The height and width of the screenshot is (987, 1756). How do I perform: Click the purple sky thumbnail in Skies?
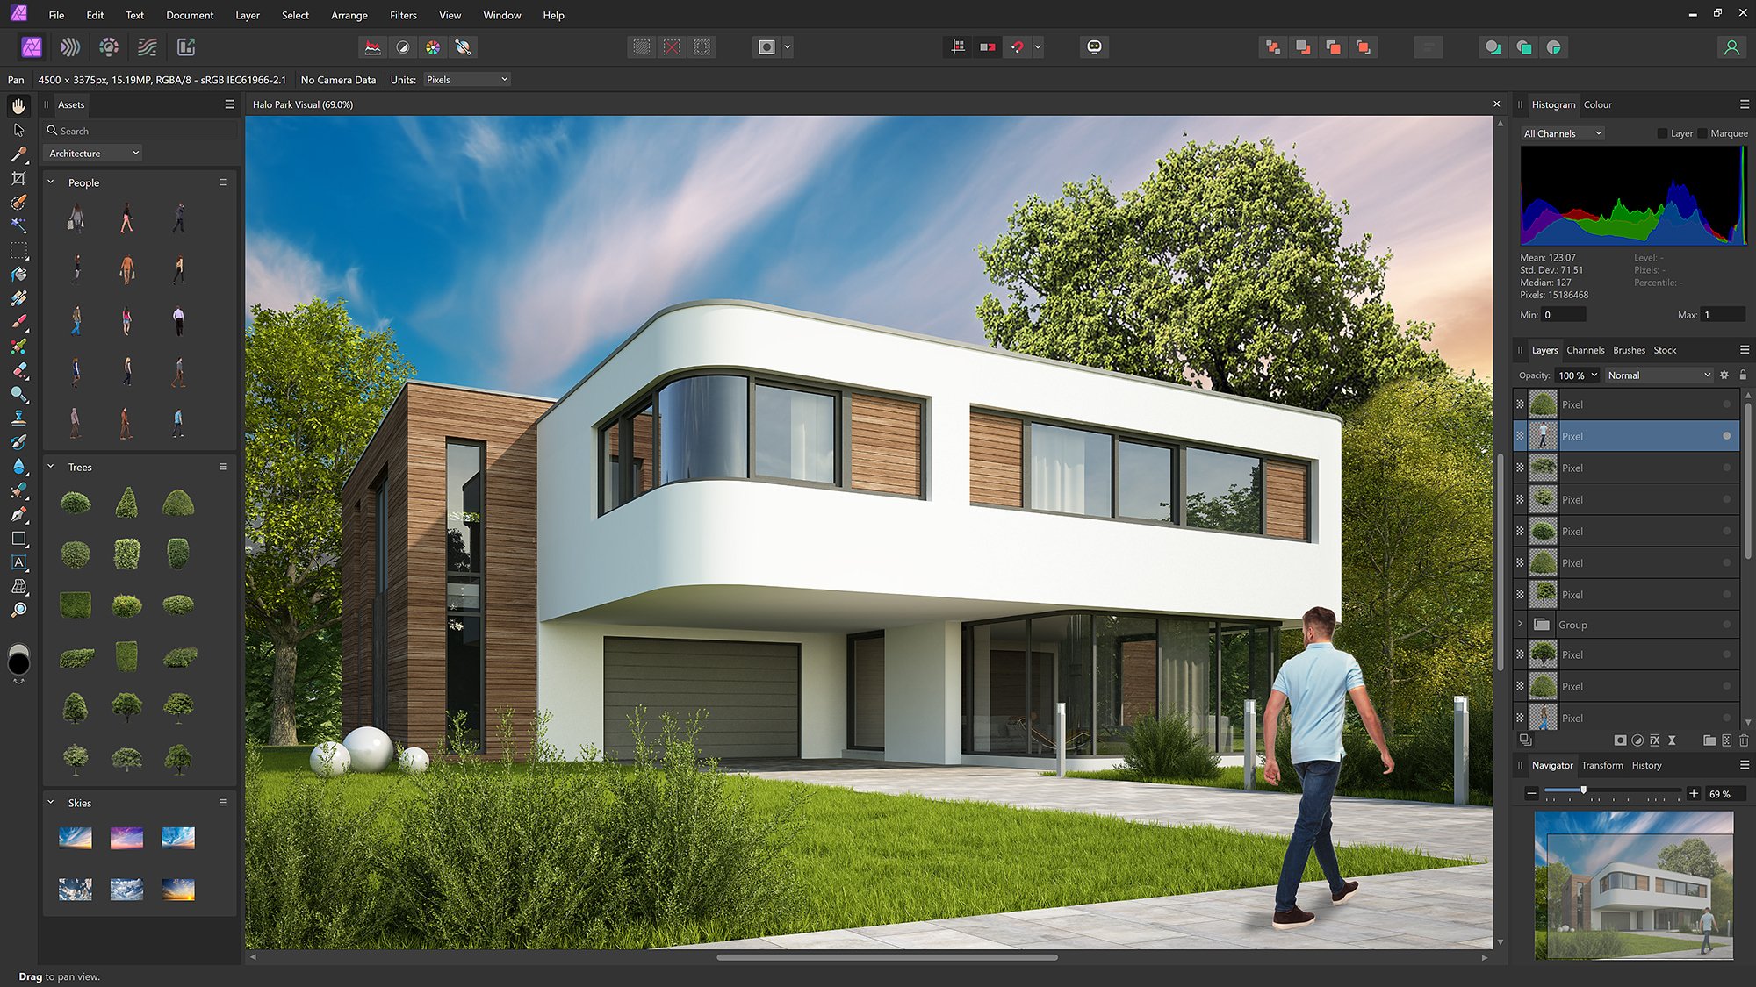coord(126,838)
